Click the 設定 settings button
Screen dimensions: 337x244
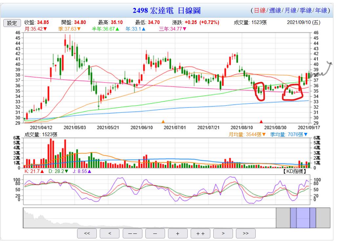12,23
